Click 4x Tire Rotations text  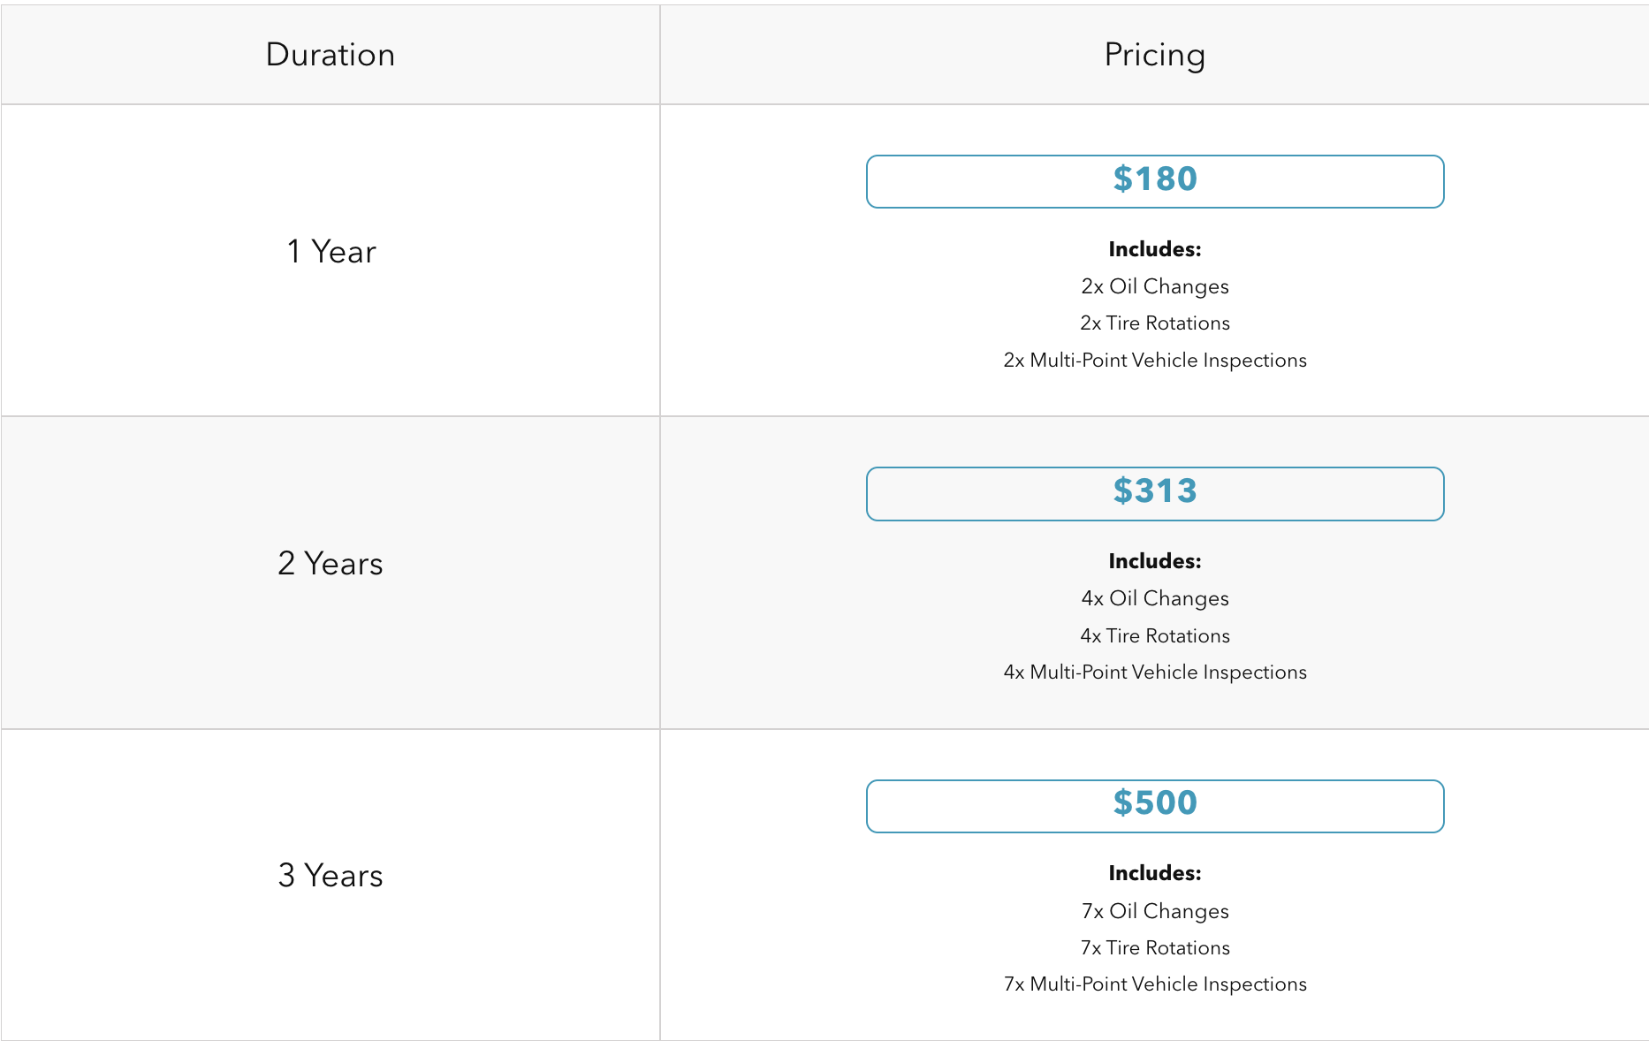point(1155,635)
